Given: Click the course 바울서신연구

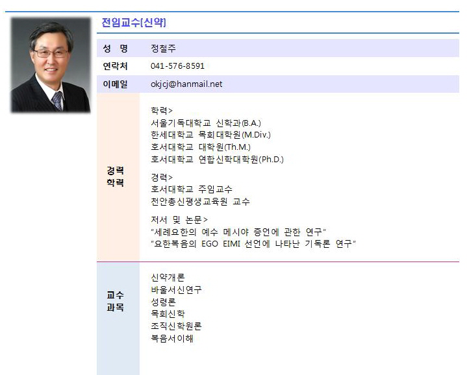Looking at the screenshot, I should pyautogui.click(x=176, y=289).
